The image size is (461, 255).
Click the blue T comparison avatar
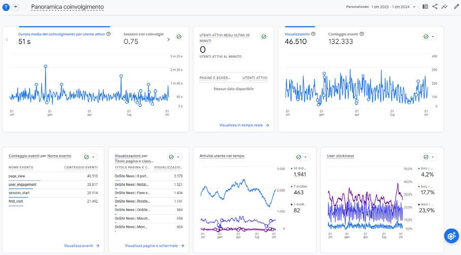(x=6, y=7)
